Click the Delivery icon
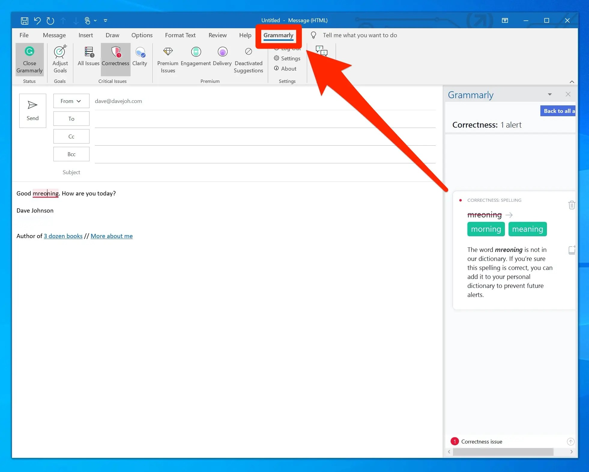The width and height of the screenshot is (589, 472). point(222,52)
